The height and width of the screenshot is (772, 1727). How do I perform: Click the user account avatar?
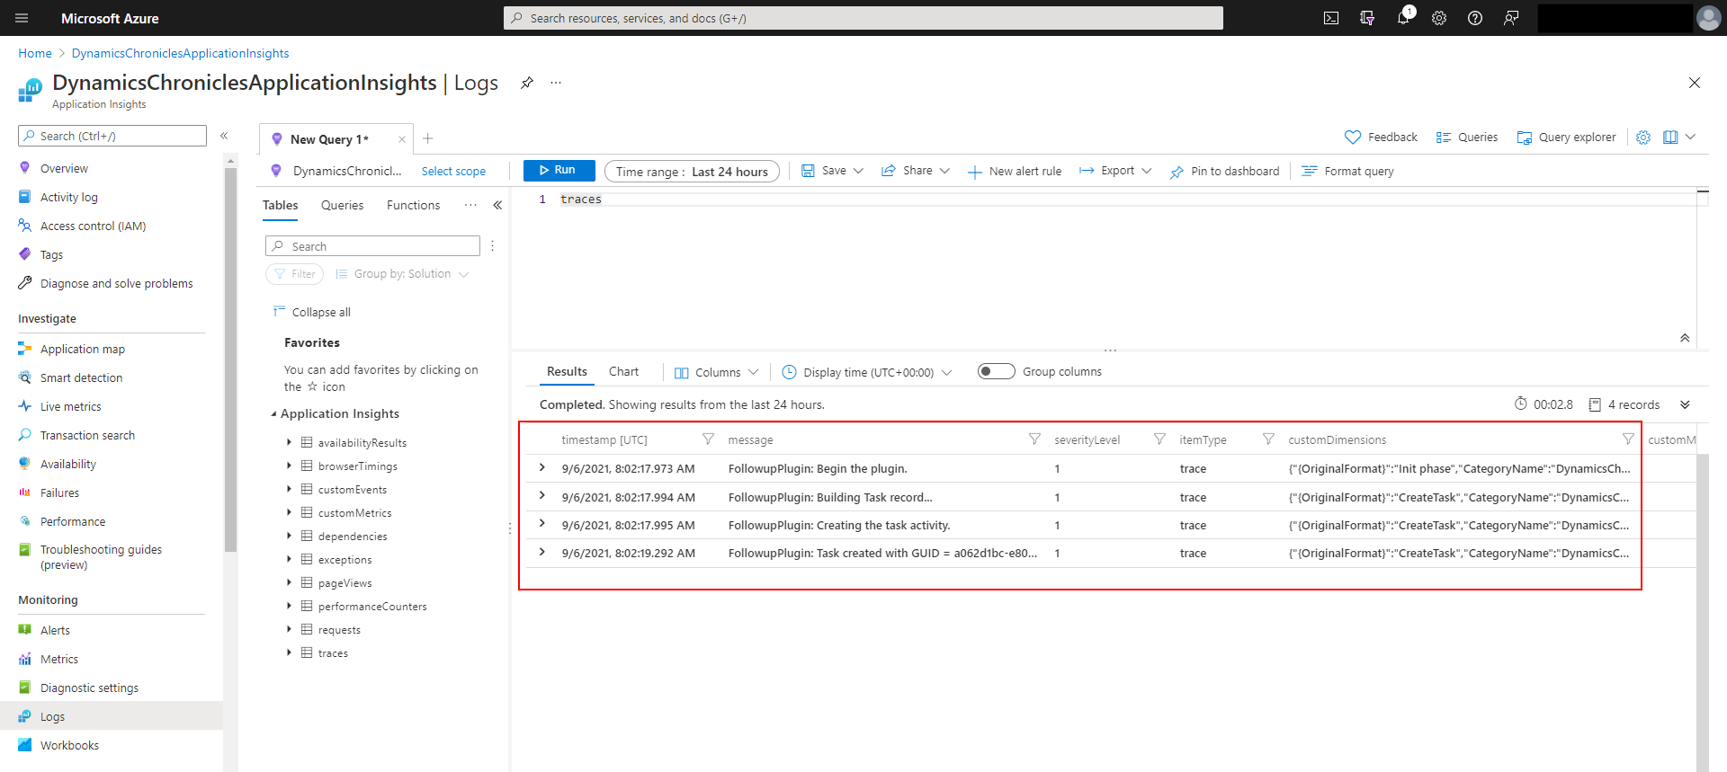(1708, 18)
